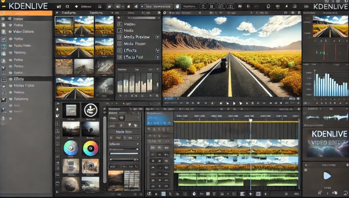The width and height of the screenshot is (349, 198).
Task: Select the gray smoky road thumbnail in bin
Action: [84, 66]
